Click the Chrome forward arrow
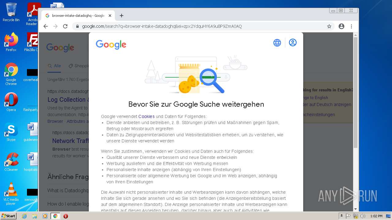The image size is (392, 220). point(55,26)
